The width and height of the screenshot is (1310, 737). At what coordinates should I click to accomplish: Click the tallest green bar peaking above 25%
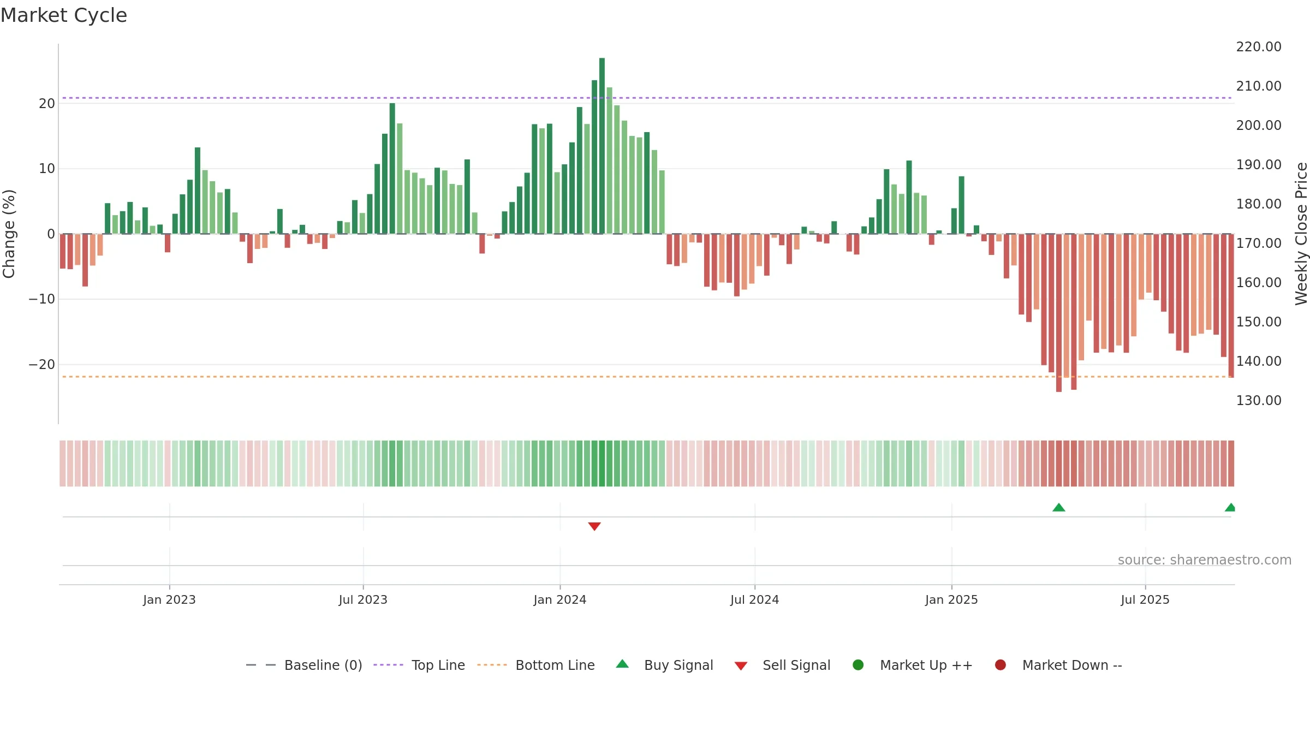click(602, 146)
